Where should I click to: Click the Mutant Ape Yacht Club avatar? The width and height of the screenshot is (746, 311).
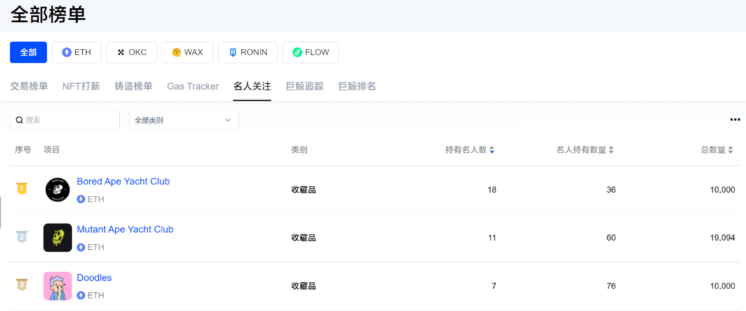pyautogui.click(x=58, y=238)
